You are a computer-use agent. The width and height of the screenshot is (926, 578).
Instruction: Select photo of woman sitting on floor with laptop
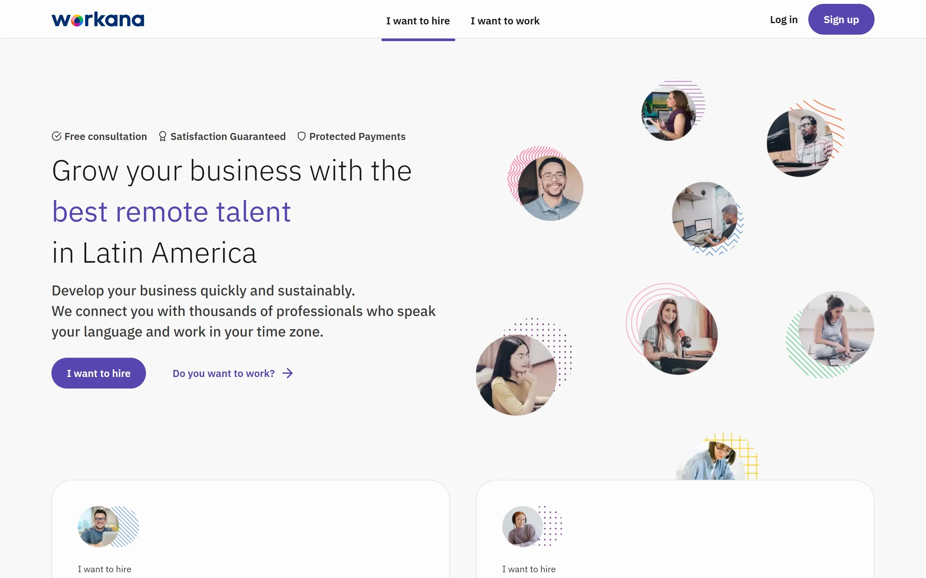(x=837, y=329)
